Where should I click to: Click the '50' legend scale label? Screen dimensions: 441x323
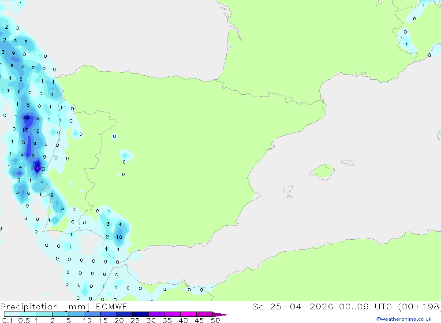(215, 320)
